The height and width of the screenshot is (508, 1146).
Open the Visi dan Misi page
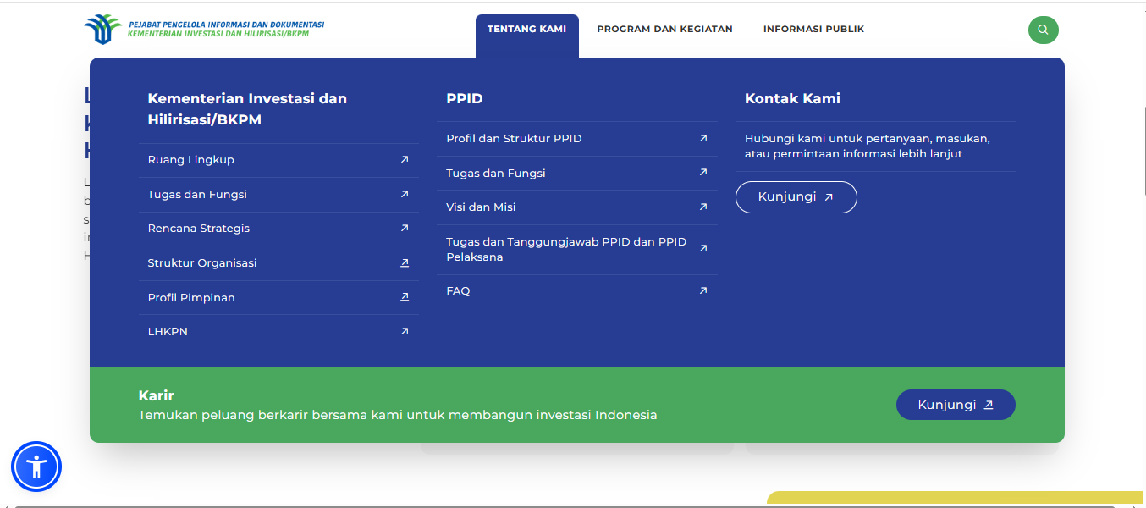point(481,207)
